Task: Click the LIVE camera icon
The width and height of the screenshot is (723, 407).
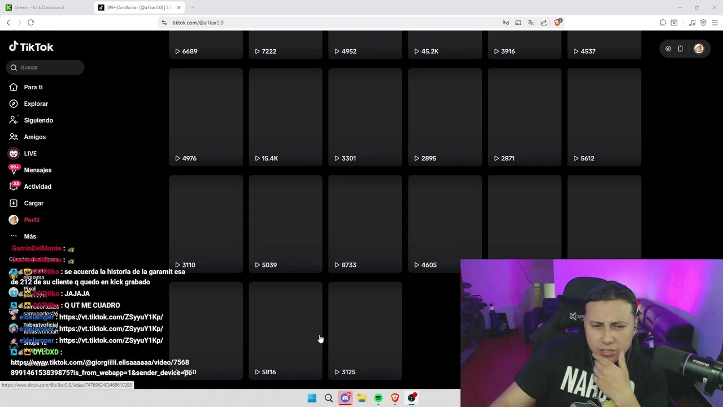Action: (14, 153)
